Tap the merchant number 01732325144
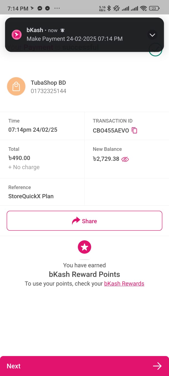169x376 pixels. (x=48, y=91)
